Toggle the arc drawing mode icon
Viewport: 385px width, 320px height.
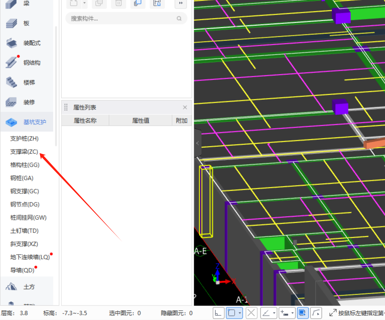tap(316, 313)
